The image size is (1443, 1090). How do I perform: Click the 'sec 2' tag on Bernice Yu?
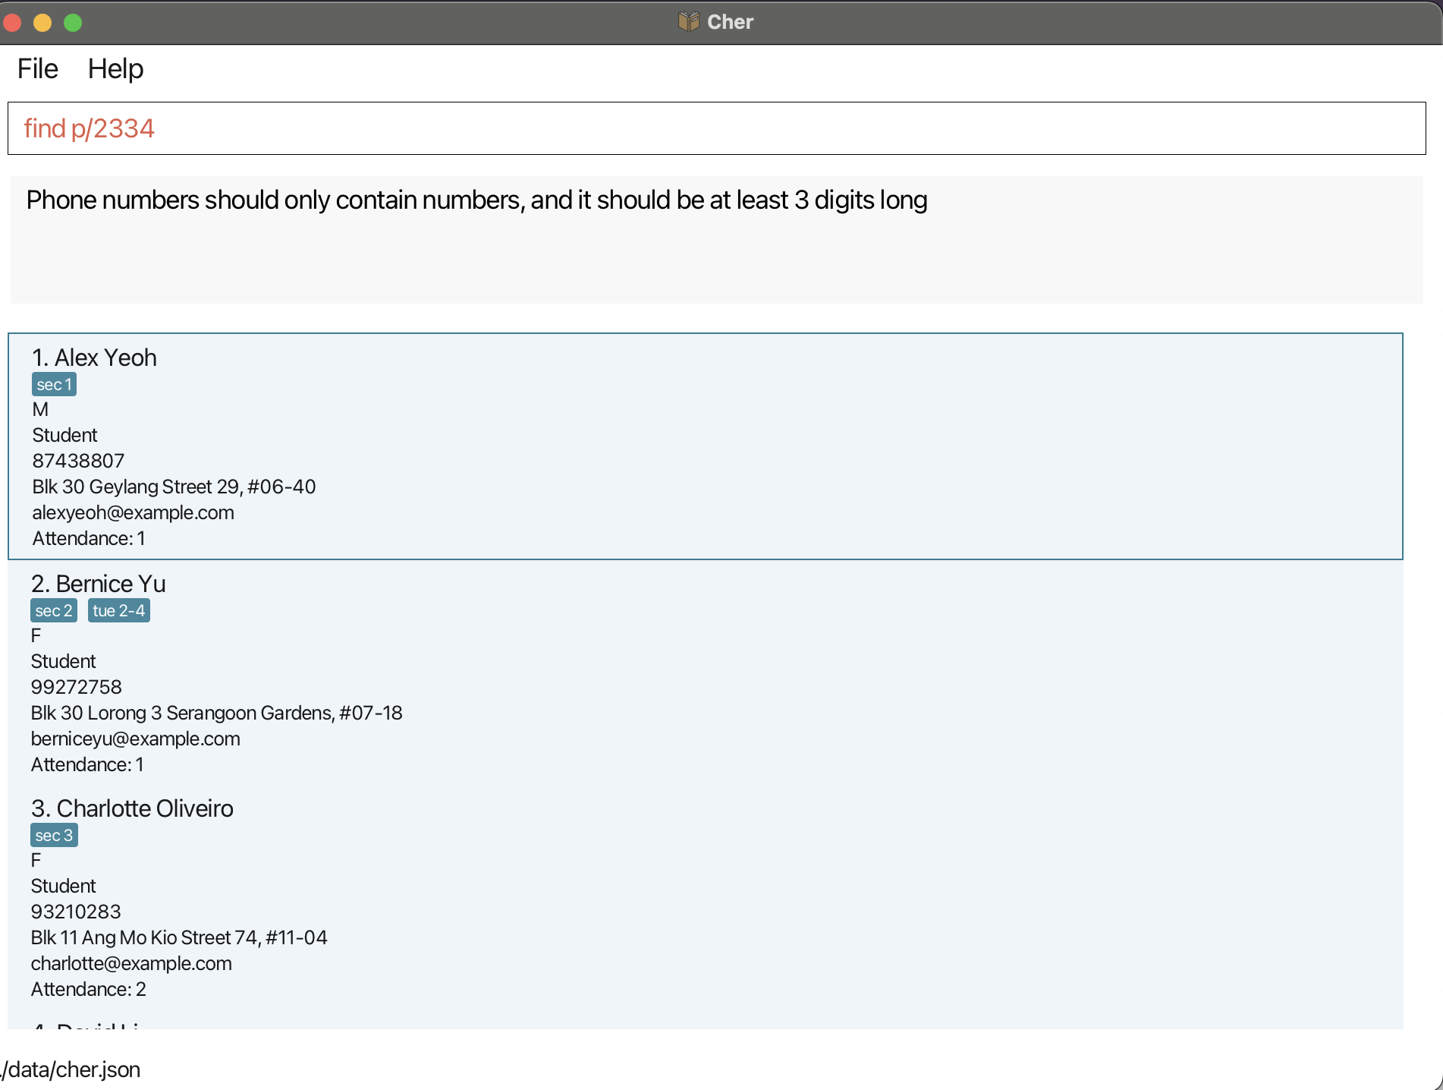coord(53,611)
